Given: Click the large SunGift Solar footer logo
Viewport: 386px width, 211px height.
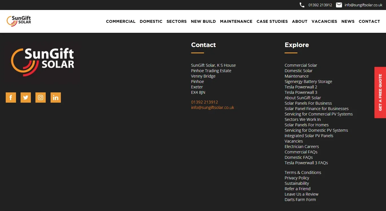Looking at the screenshot, I should (43, 62).
